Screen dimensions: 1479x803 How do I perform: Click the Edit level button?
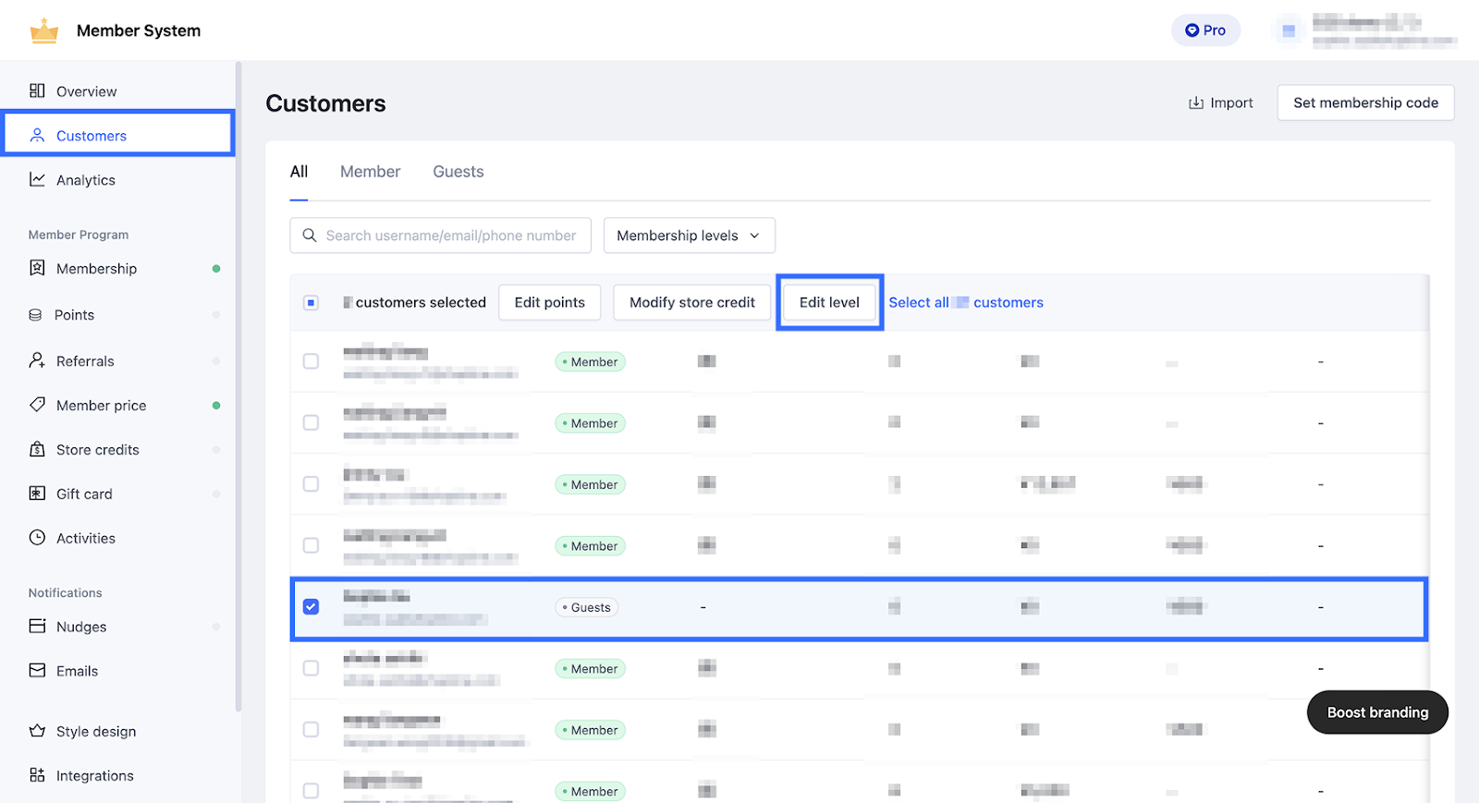tap(829, 302)
